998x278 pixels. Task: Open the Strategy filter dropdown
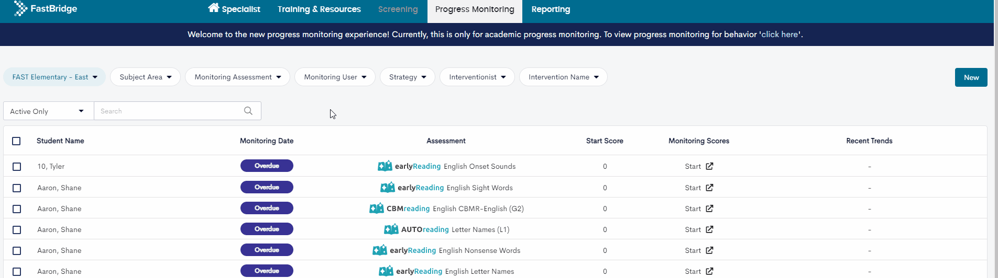click(x=407, y=77)
